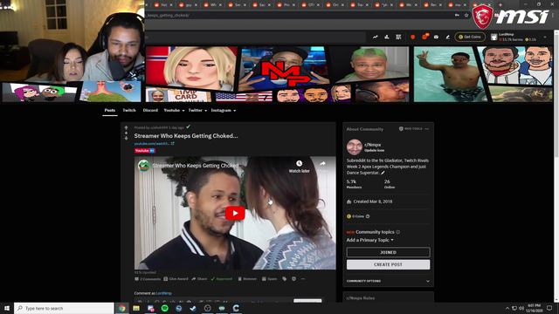Image resolution: width=559 pixels, height=314 pixels.
Task: Click the Type here to search box
Action: pyautogui.click(x=64, y=308)
